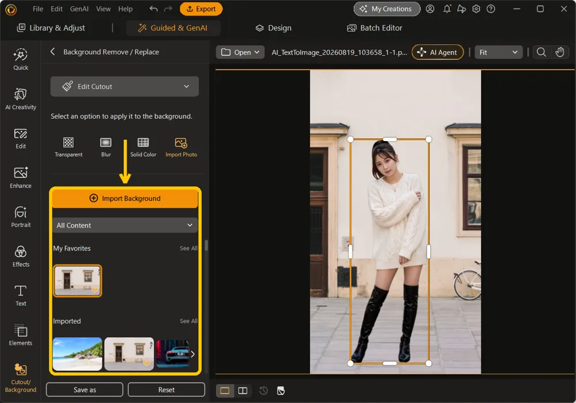Image resolution: width=576 pixels, height=403 pixels.
Task: Go back from Background Remove / Replace
Action: [x=52, y=52]
